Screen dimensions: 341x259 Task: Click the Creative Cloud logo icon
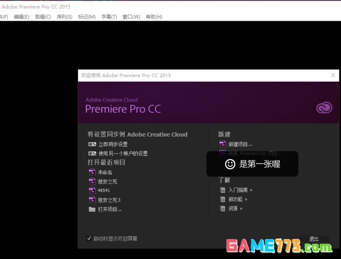coord(324,108)
